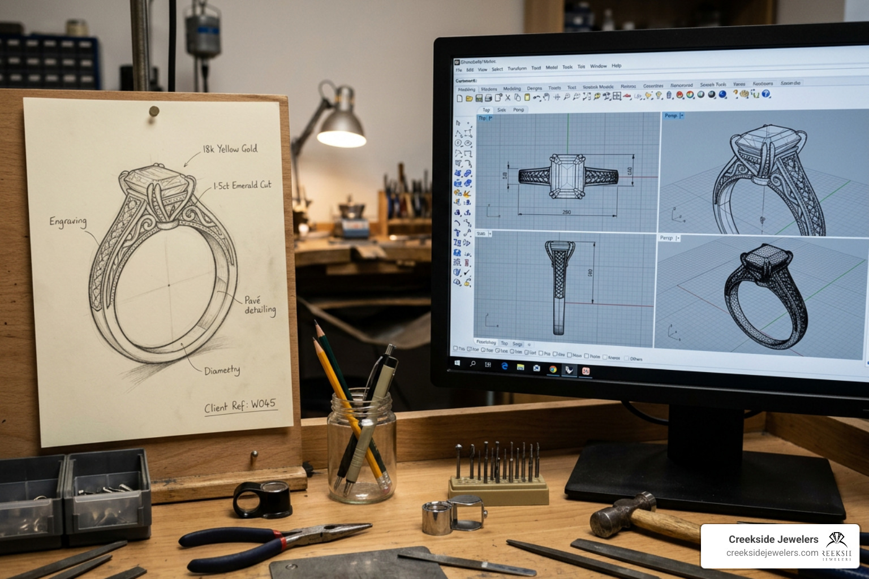Viewport: 869px width, 579px height.
Task: Select the Degns toolbar tab
Action: coord(535,88)
